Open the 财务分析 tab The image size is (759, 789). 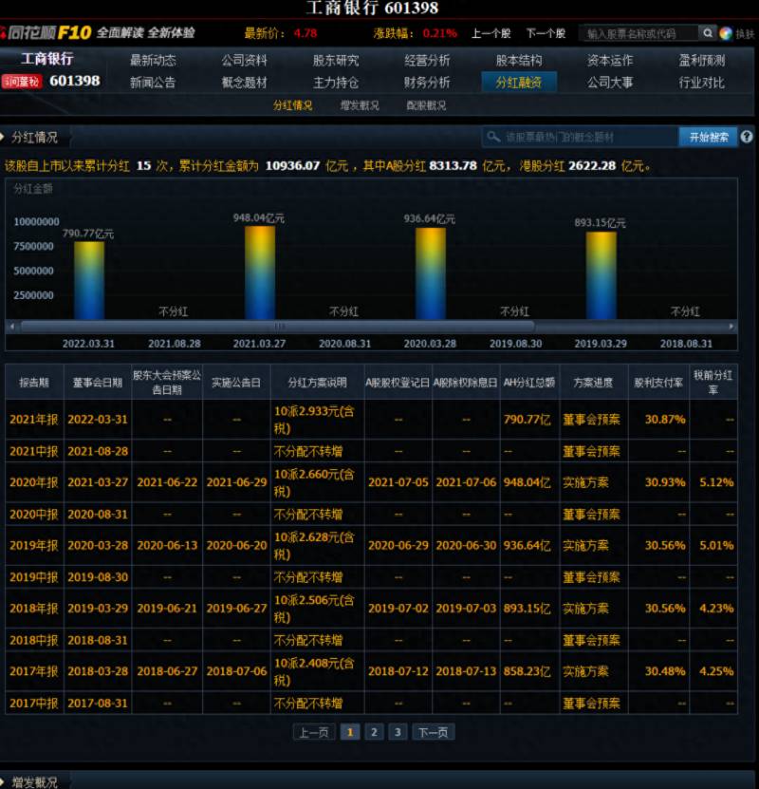[427, 83]
